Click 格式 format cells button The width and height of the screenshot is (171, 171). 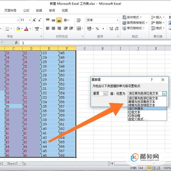pyautogui.click(x=158, y=28)
